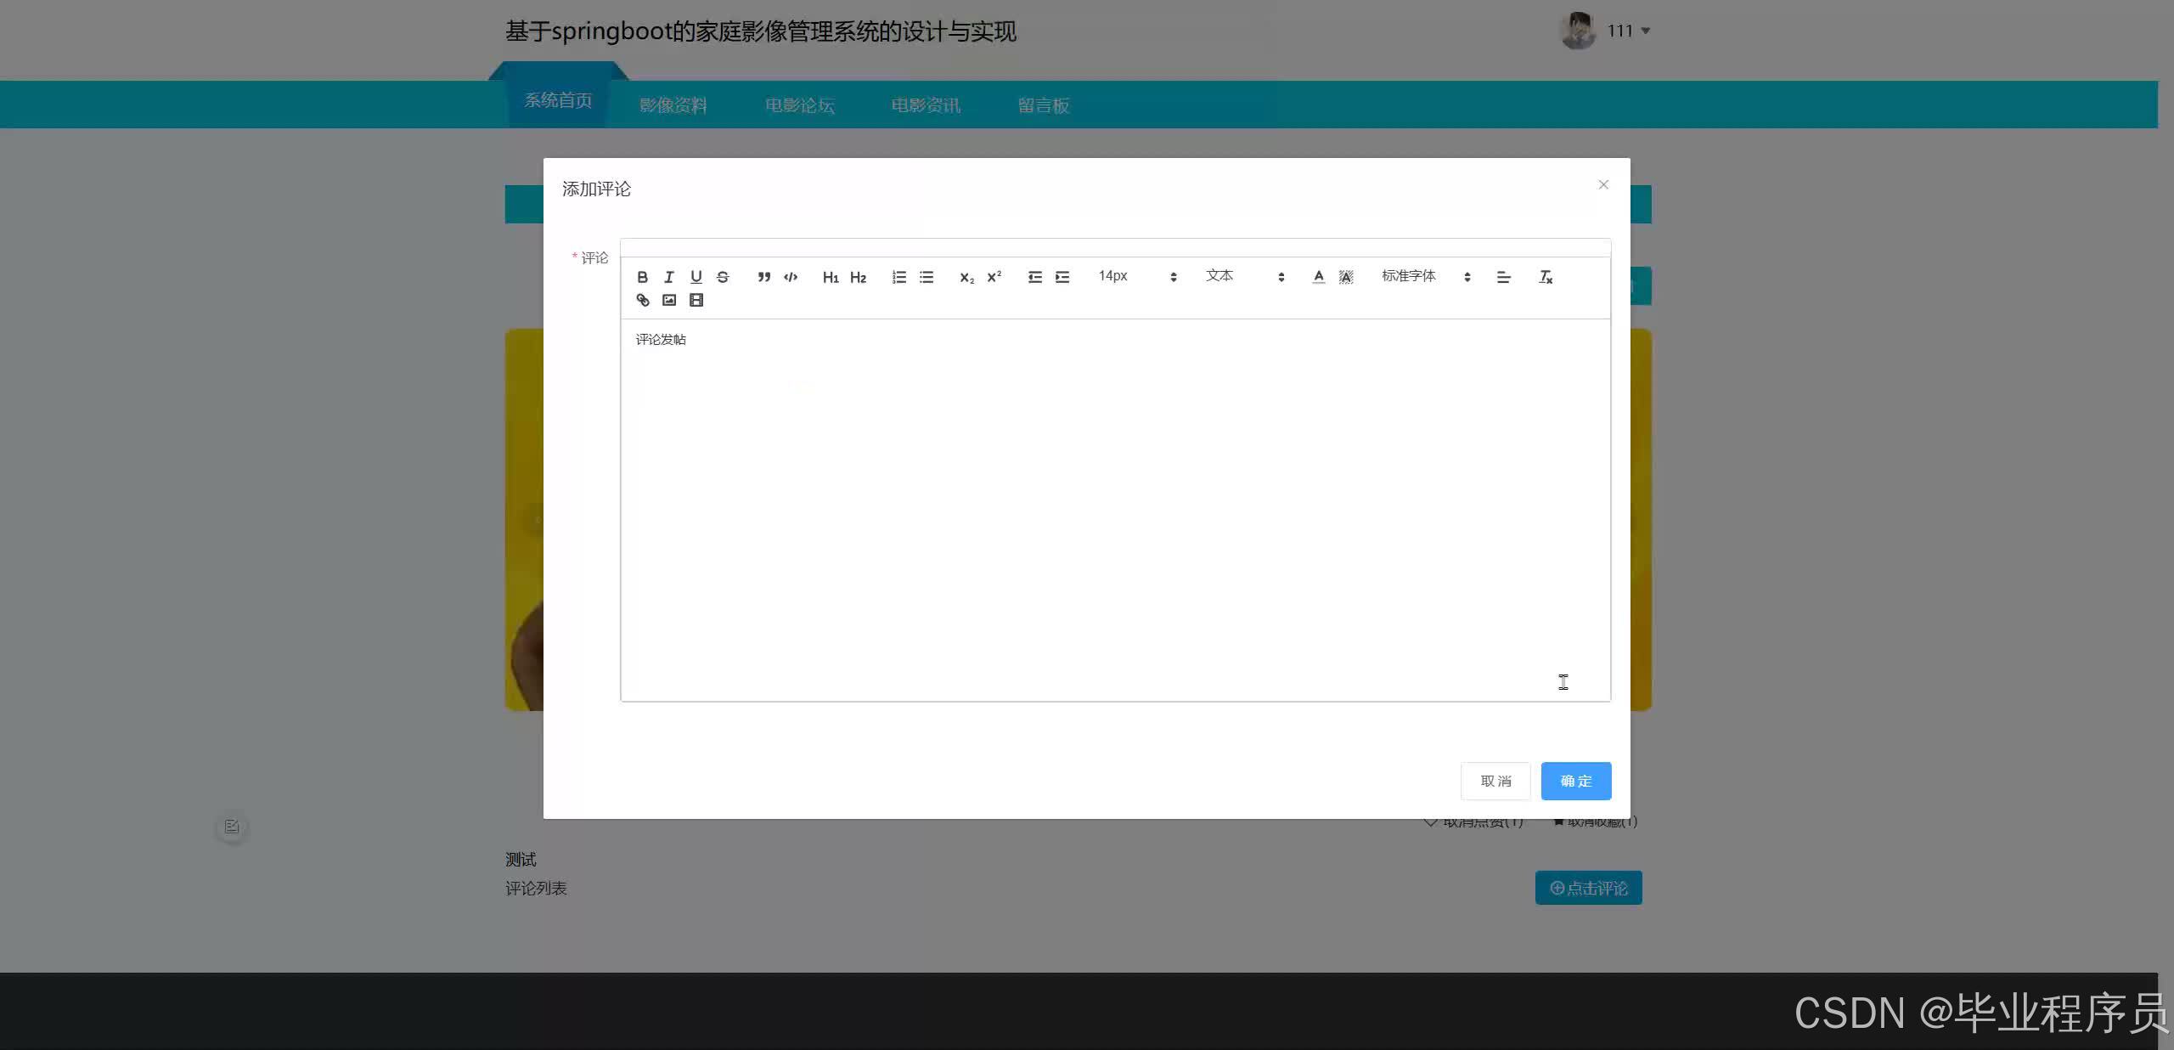Insert a code block
The width and height of the screenshot is (2174, 1050).
[x=790, y=277]
